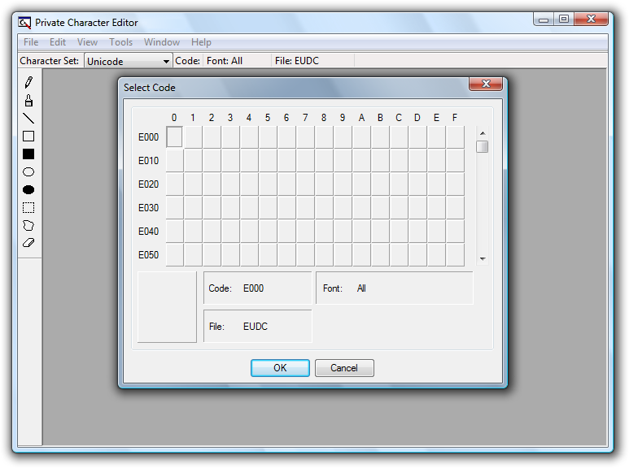
Task: Maximize the Private Character Editor window
Action: 564,19
